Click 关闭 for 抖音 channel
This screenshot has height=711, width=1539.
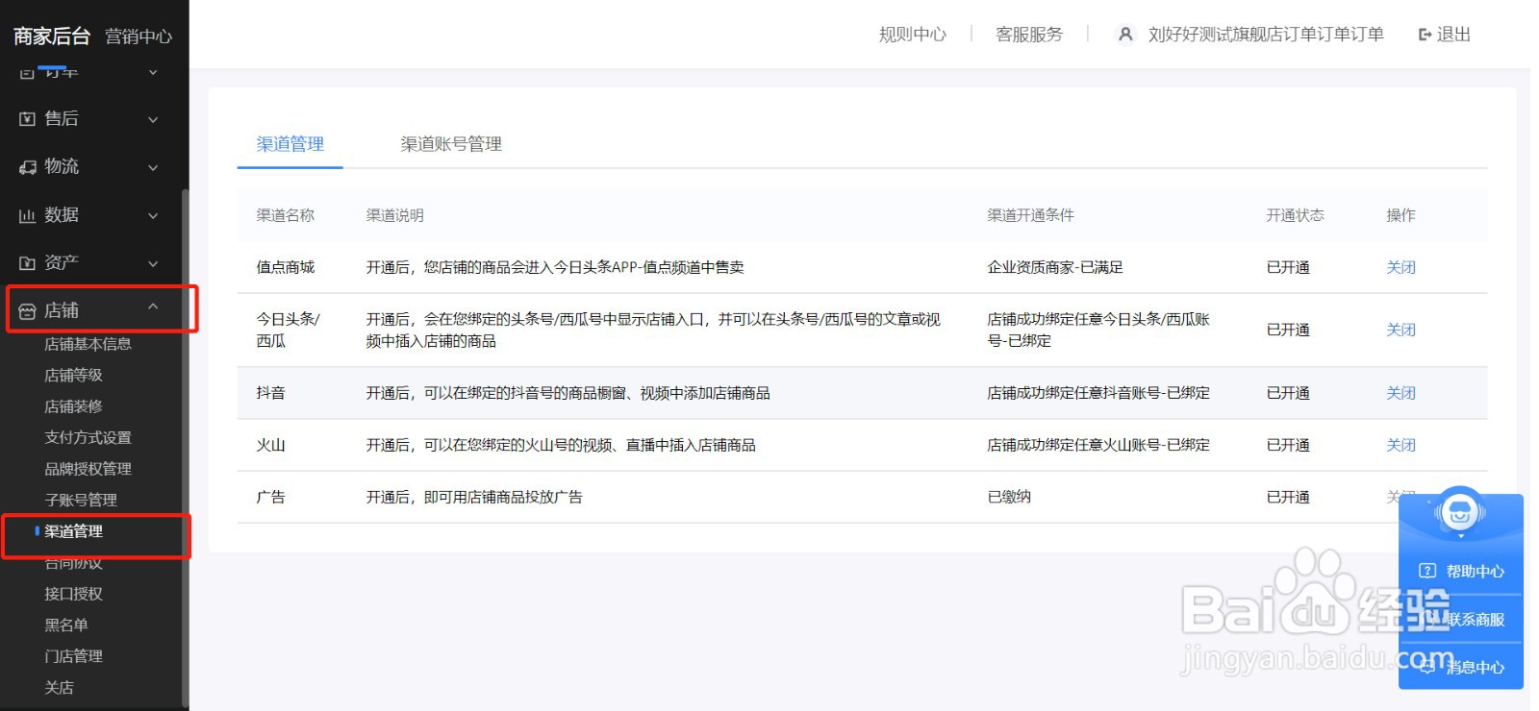(x=1400, y=393)
